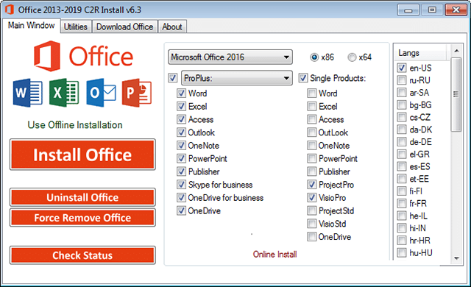Enable the ar-SA language

402,93
